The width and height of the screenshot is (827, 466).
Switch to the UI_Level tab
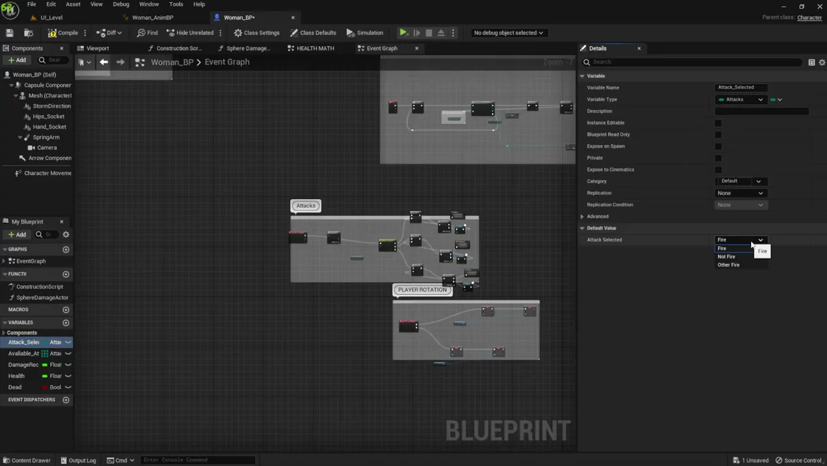pyautogui.click(x=52, y=17)
